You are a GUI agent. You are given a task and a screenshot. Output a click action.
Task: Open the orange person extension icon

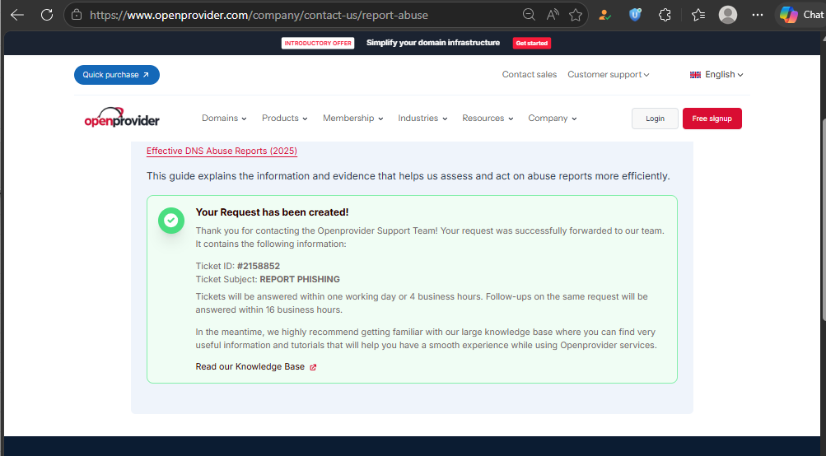(604, 15)
